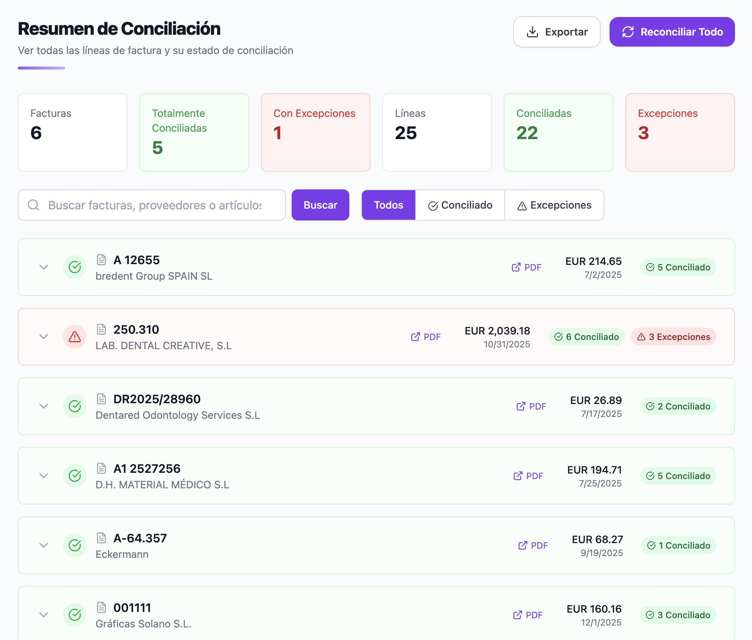
Task: Click date 10/31/2025
Action: coord(507,344)
